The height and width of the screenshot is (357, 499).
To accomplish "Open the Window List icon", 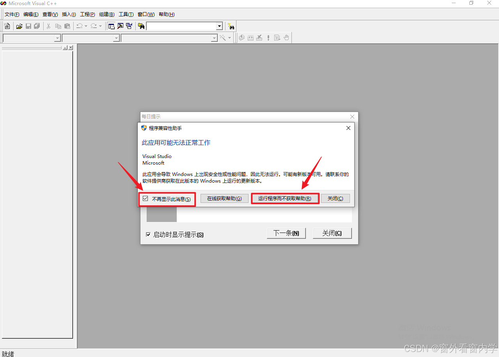I will click(x=129, y=26).
